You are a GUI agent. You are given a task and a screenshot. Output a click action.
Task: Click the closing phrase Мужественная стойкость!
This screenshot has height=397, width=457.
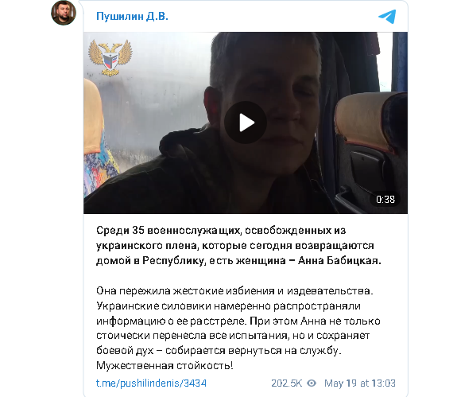(x=165, y=365)
